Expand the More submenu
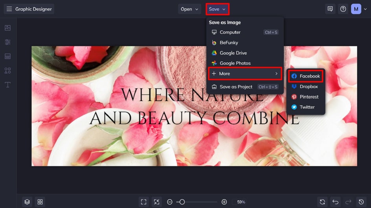 245,74
